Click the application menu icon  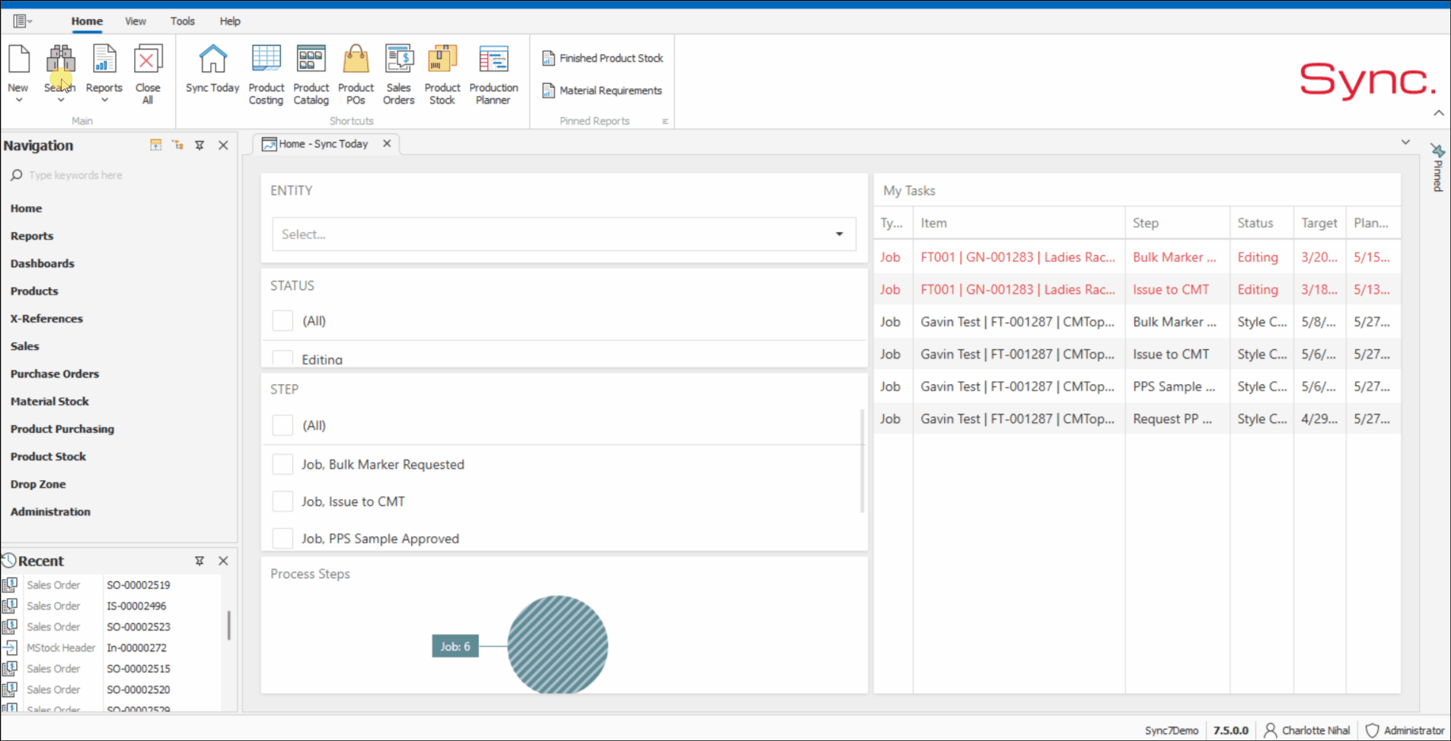pyautogui.click(x=21, y=21)
